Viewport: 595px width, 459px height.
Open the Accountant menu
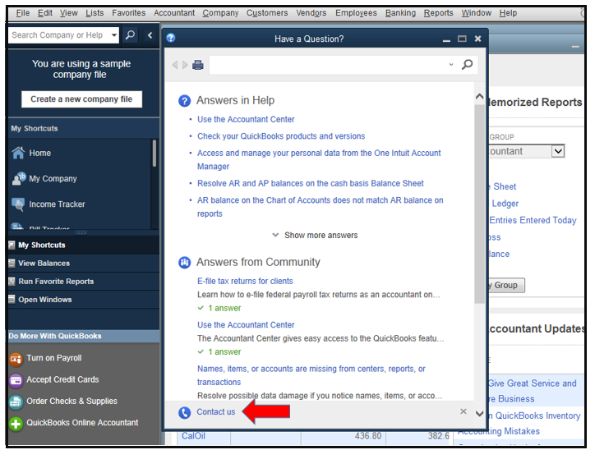click(x=174, y=13)
